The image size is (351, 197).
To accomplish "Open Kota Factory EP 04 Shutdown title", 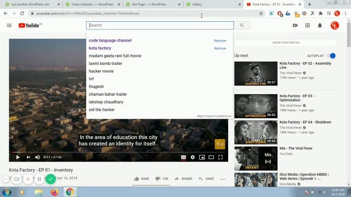I will (x=305, y=122).
